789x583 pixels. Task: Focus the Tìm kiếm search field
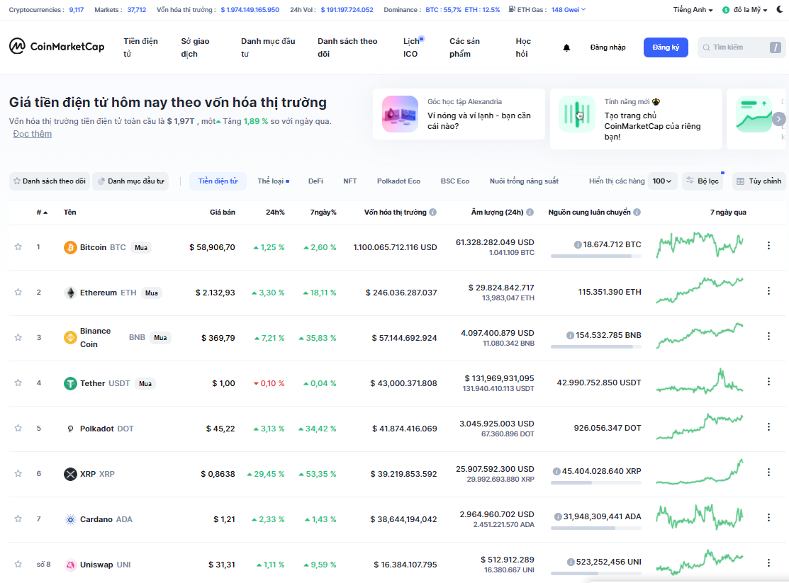tap(742, 47)
